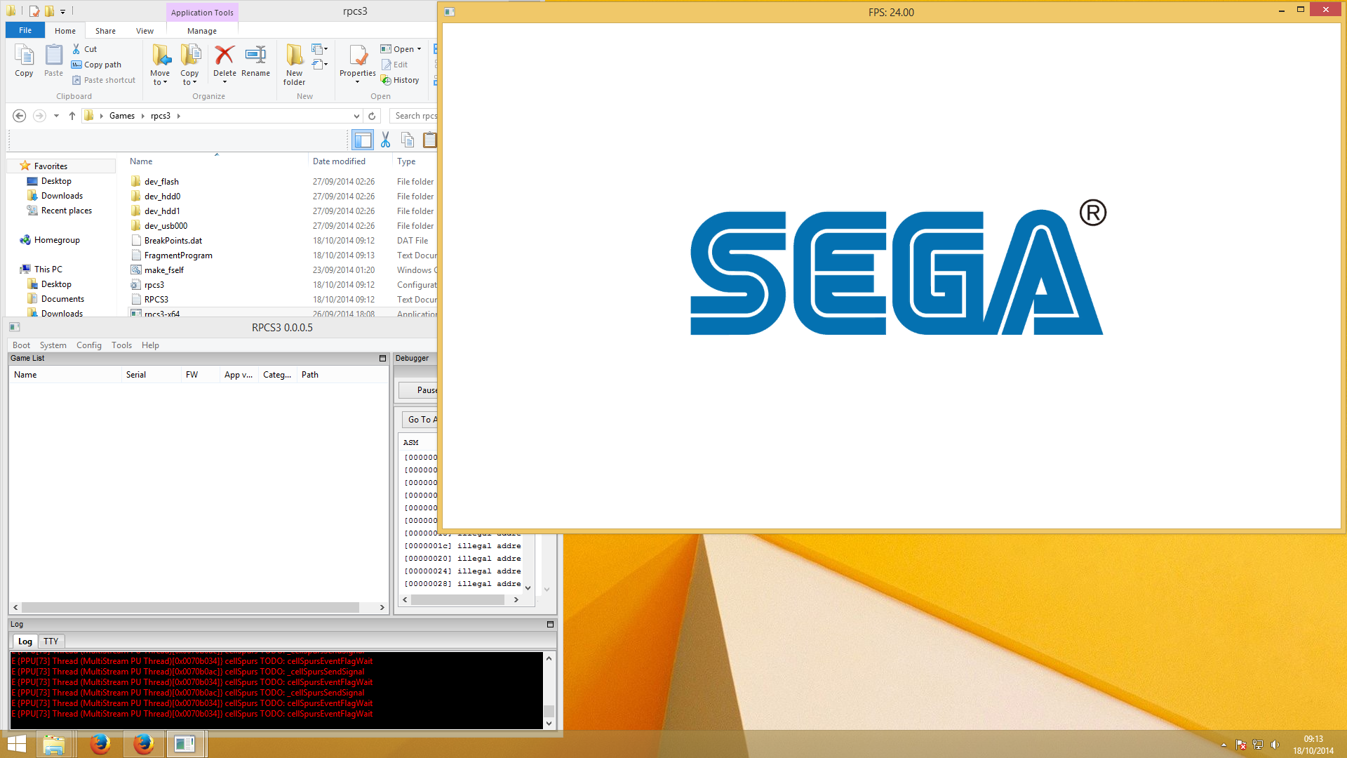Go back with the Explorer back arrow
The height and width of the screenshot is (758, 1347).
click(x=20, y=116)
